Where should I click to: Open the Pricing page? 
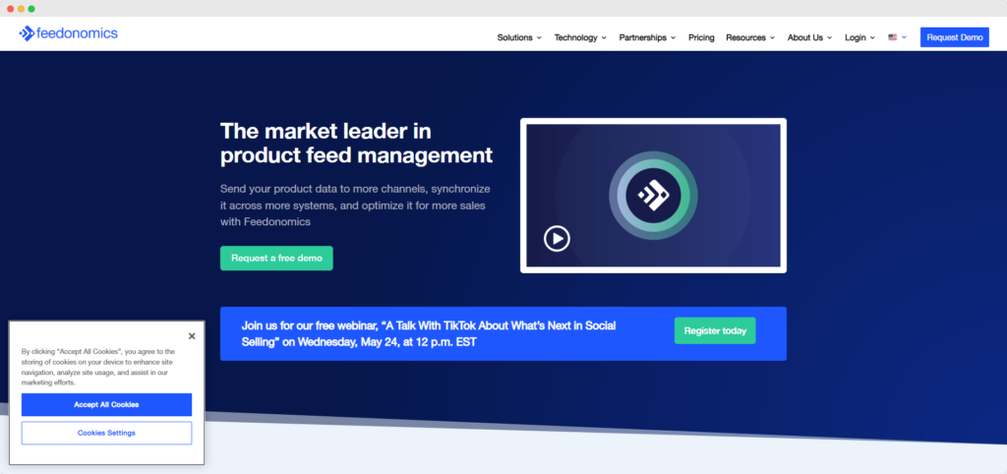pos(701,37)
